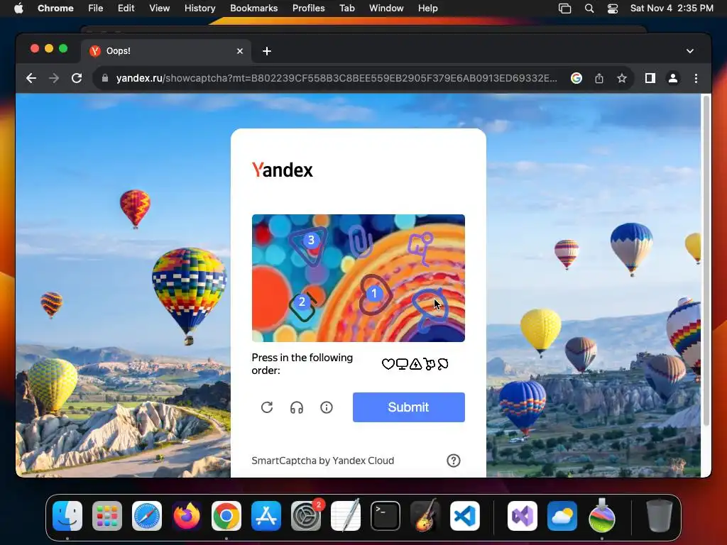727x545 pixels.
Task: Open the Apple menu
Action: pyautogui.click(x=18, y=9)
